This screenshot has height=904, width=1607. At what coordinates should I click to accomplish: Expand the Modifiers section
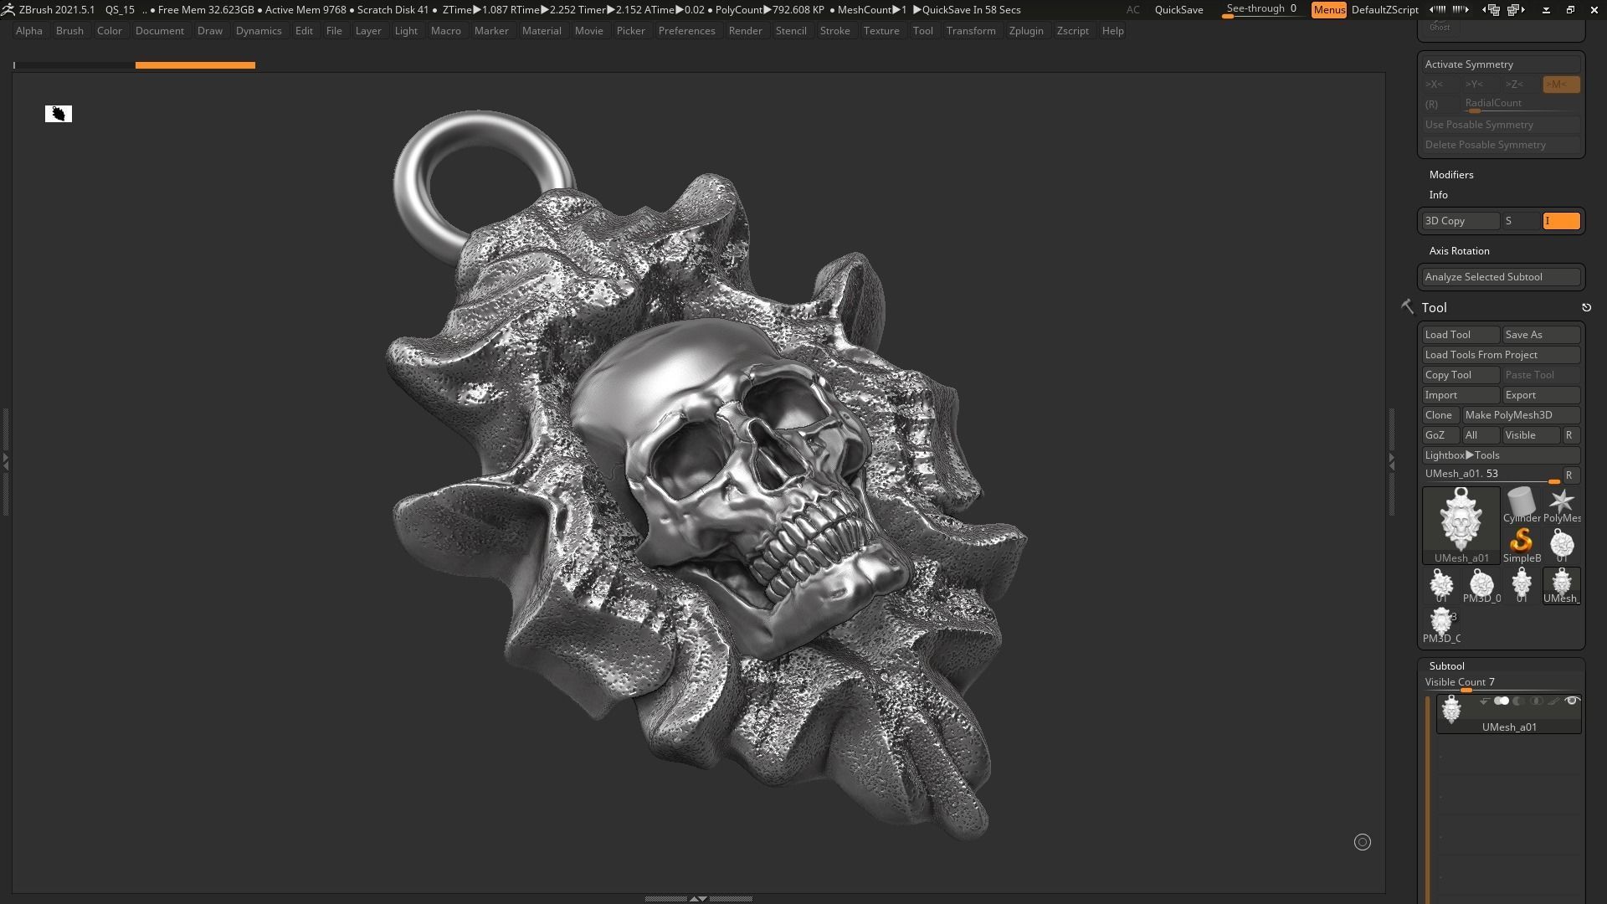[x=1451, y=175]
